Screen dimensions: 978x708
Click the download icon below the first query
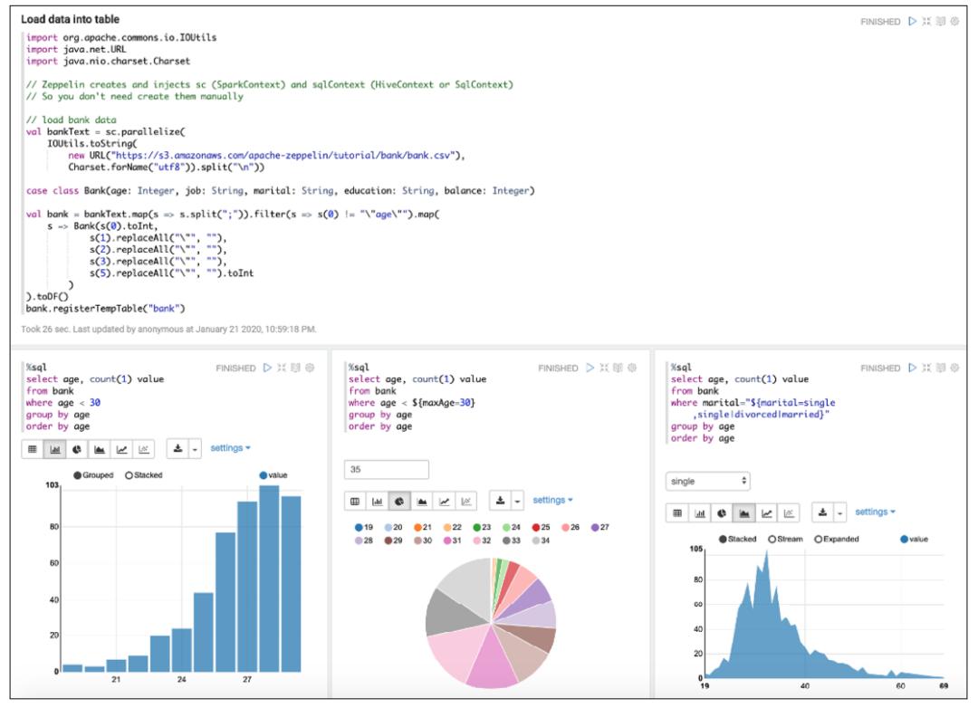177,448
